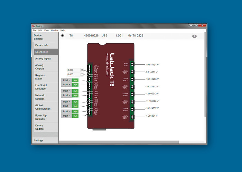The image size is (242, 172).
Task: Click the gray badge showing 1
Action: [x=194, y=36]
